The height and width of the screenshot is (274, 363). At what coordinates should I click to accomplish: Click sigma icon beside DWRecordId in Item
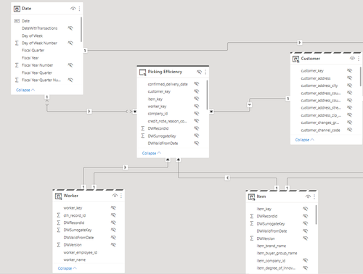pyautogui.click(x=252, y=216)
